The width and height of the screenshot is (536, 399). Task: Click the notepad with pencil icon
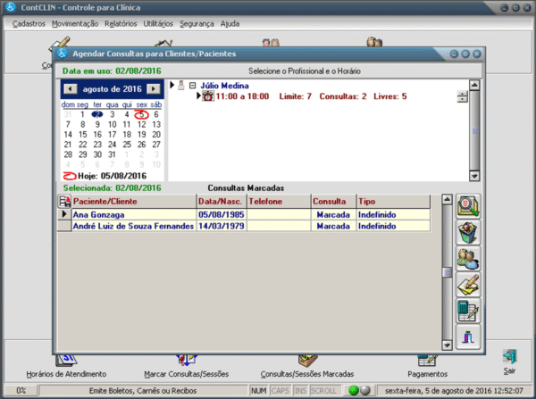point(468,285)
